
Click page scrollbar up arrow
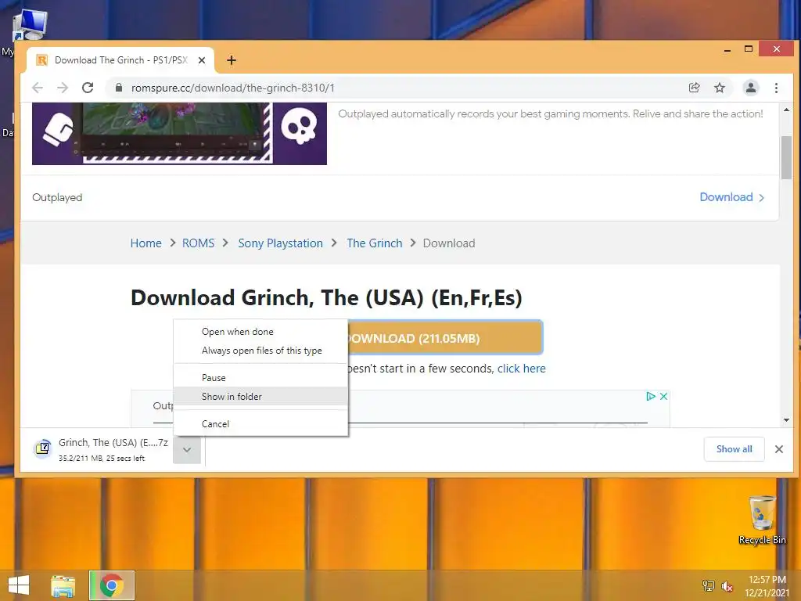coord(786,110)
